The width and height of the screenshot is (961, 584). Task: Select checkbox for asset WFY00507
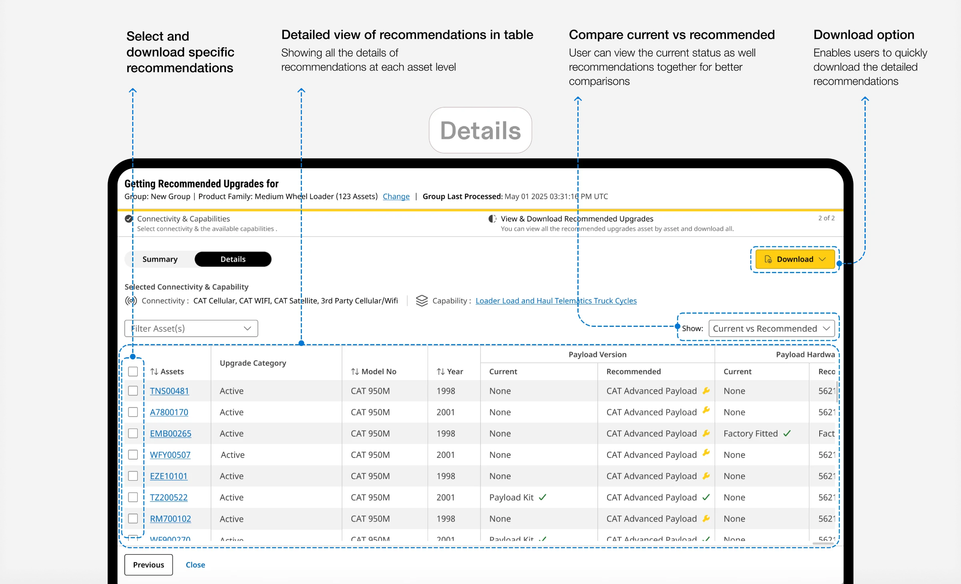[133, 454]
